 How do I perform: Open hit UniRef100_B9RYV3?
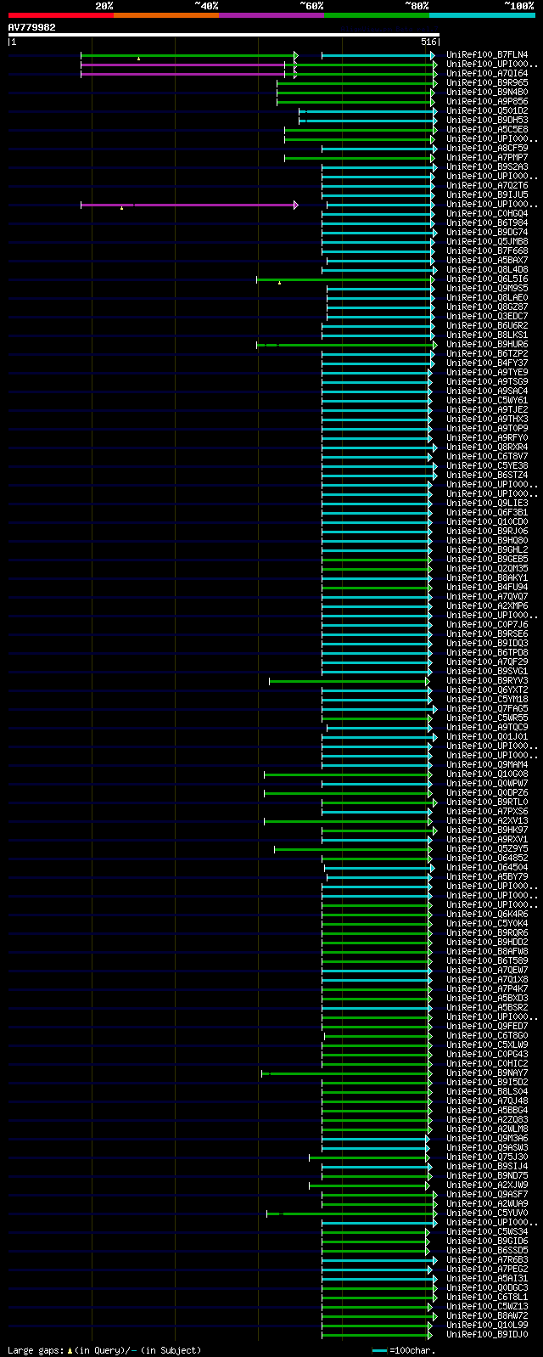[x=487, y=681]
